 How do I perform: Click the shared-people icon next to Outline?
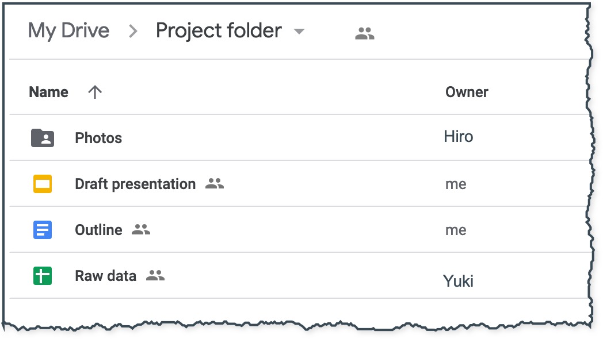click(x=140, y=231)
